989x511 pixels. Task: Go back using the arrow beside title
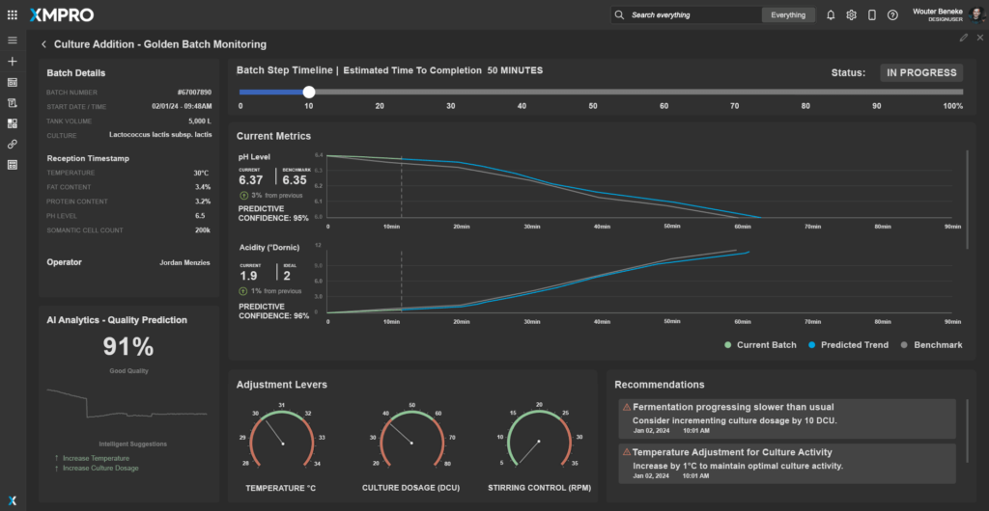43,44
